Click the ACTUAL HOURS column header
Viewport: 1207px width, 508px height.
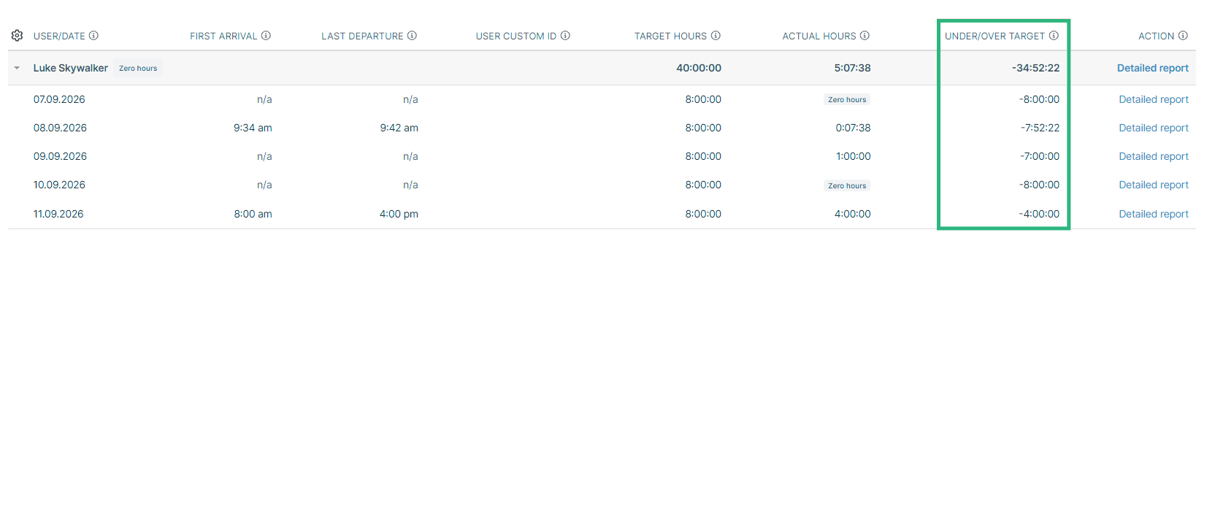click(819, 36)
